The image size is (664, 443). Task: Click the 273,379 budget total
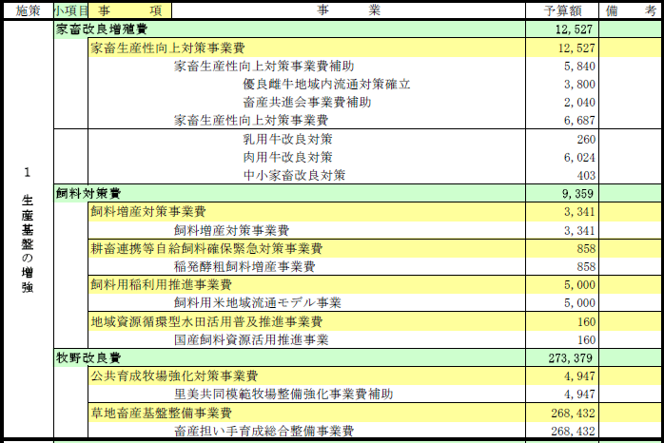pyautogui.click(x=571, y=358)
